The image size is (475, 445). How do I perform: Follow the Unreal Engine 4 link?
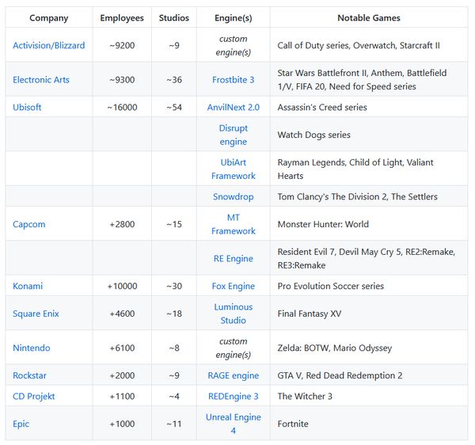tap(234, 424)
